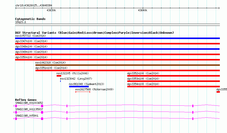Viewport: 227px width, 133px height.
Task: Click the left arrowhead of the coordinate ruler
Action: (16, 8)
